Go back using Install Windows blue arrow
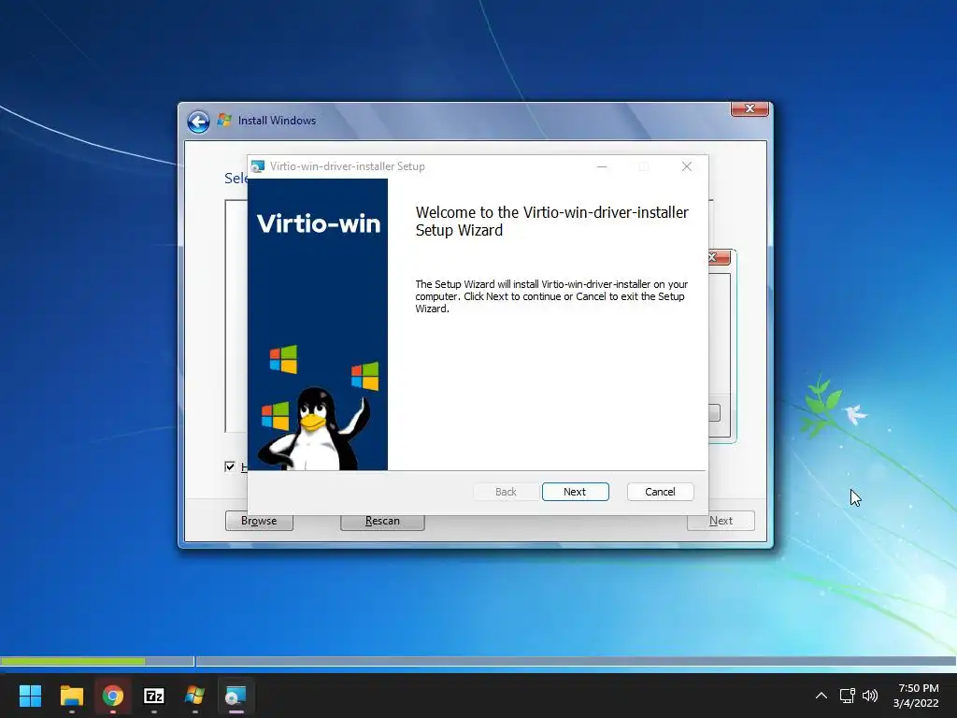This screenshot has width=957, height=718. pos(198,122)
